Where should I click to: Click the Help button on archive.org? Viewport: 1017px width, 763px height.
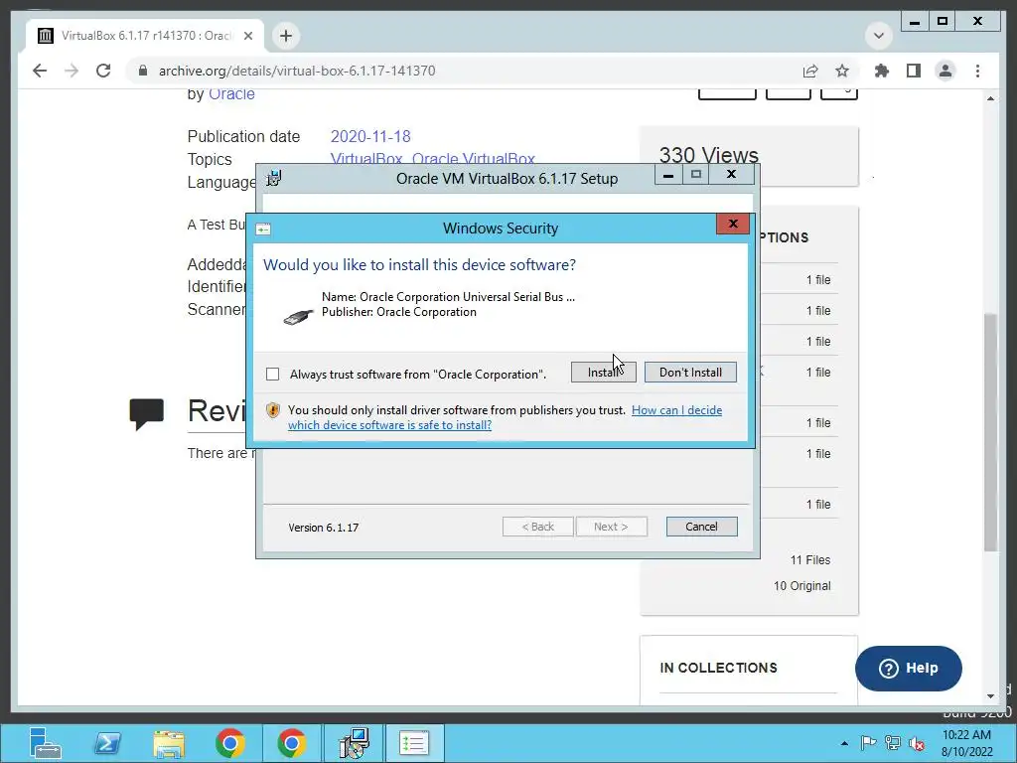[x=908, y=669]
